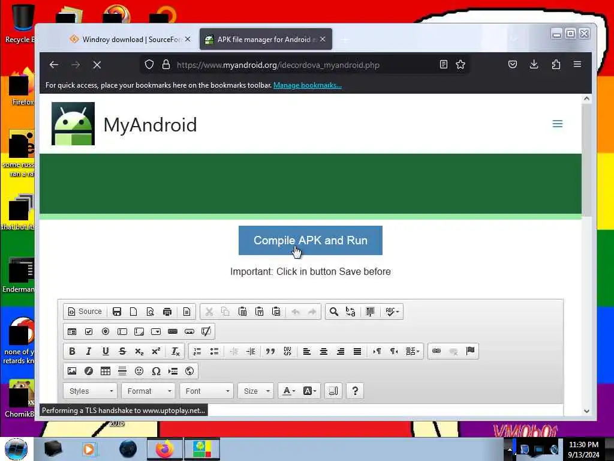
Task: Insert a numbered list
Action: [197, 351]
